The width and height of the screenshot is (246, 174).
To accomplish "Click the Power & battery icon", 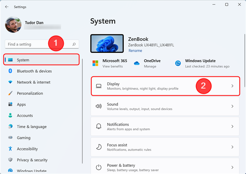I will 99,167.
